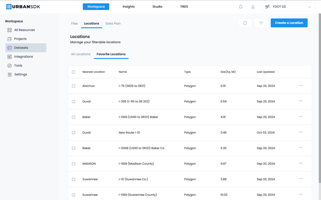Screen dimensions: 321x200
Task: Toggle the select-all checkbox in table header
Action: pyautogui.click(x=73, y=72)
